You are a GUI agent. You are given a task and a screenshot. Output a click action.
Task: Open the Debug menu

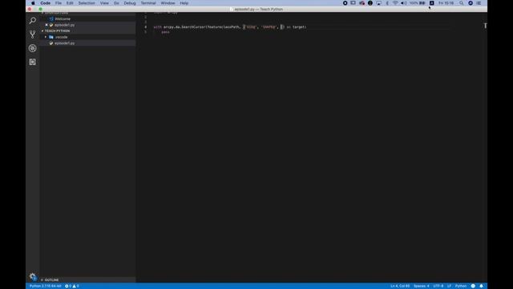tap(130, 3)
